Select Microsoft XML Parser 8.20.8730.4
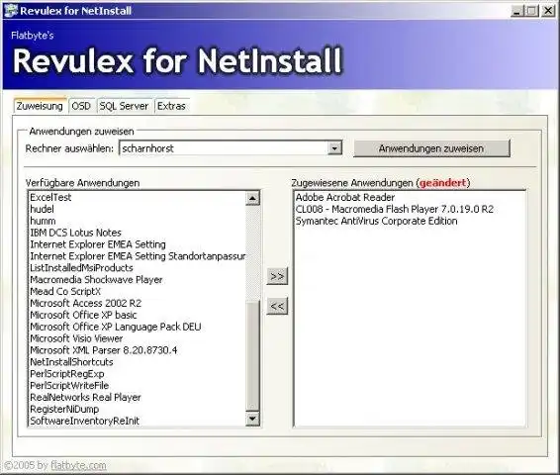Viewport: 560px width, 475px height. pyautogui.click(x=137, y=350)
